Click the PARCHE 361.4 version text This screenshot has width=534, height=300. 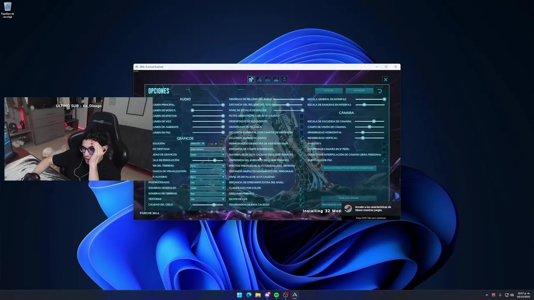point(149,213)
